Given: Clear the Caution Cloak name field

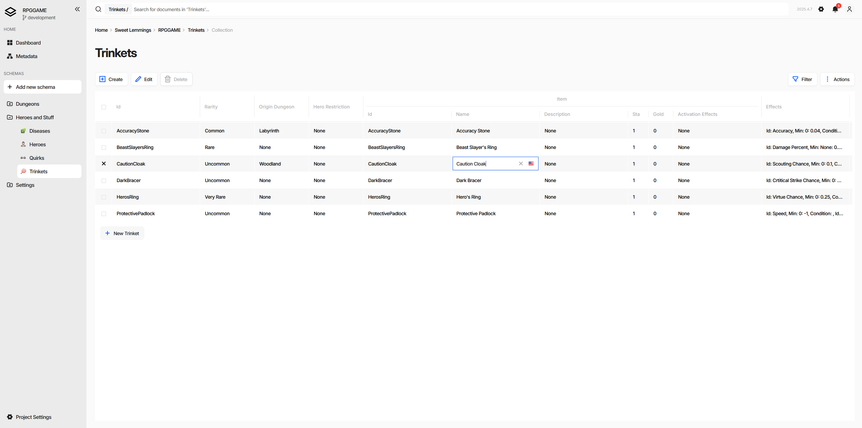Looking at the screenshot, I should (521, 163).
